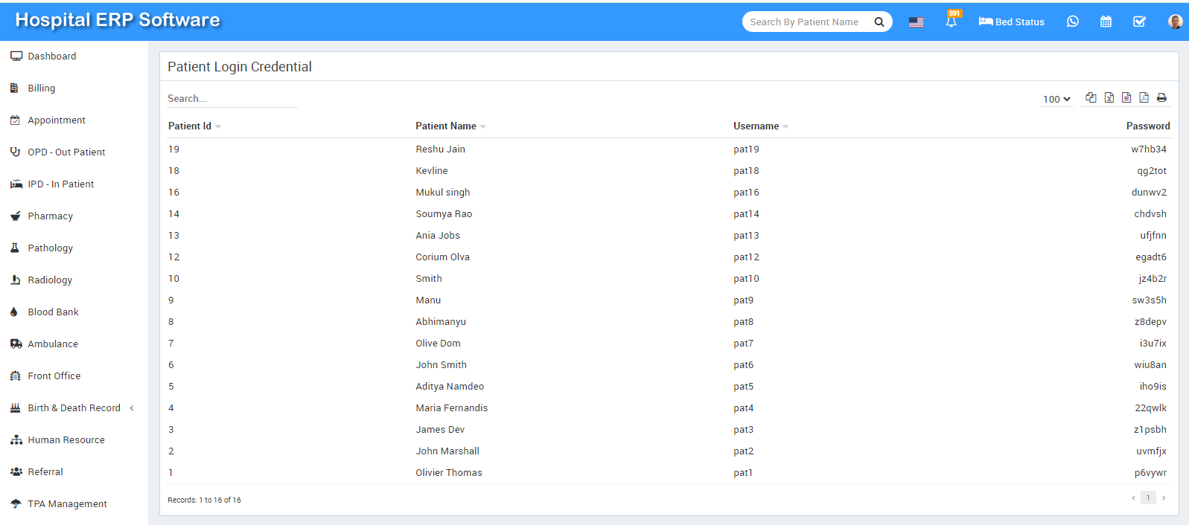Copy table data to clipboard

(x=1091, y=97)
